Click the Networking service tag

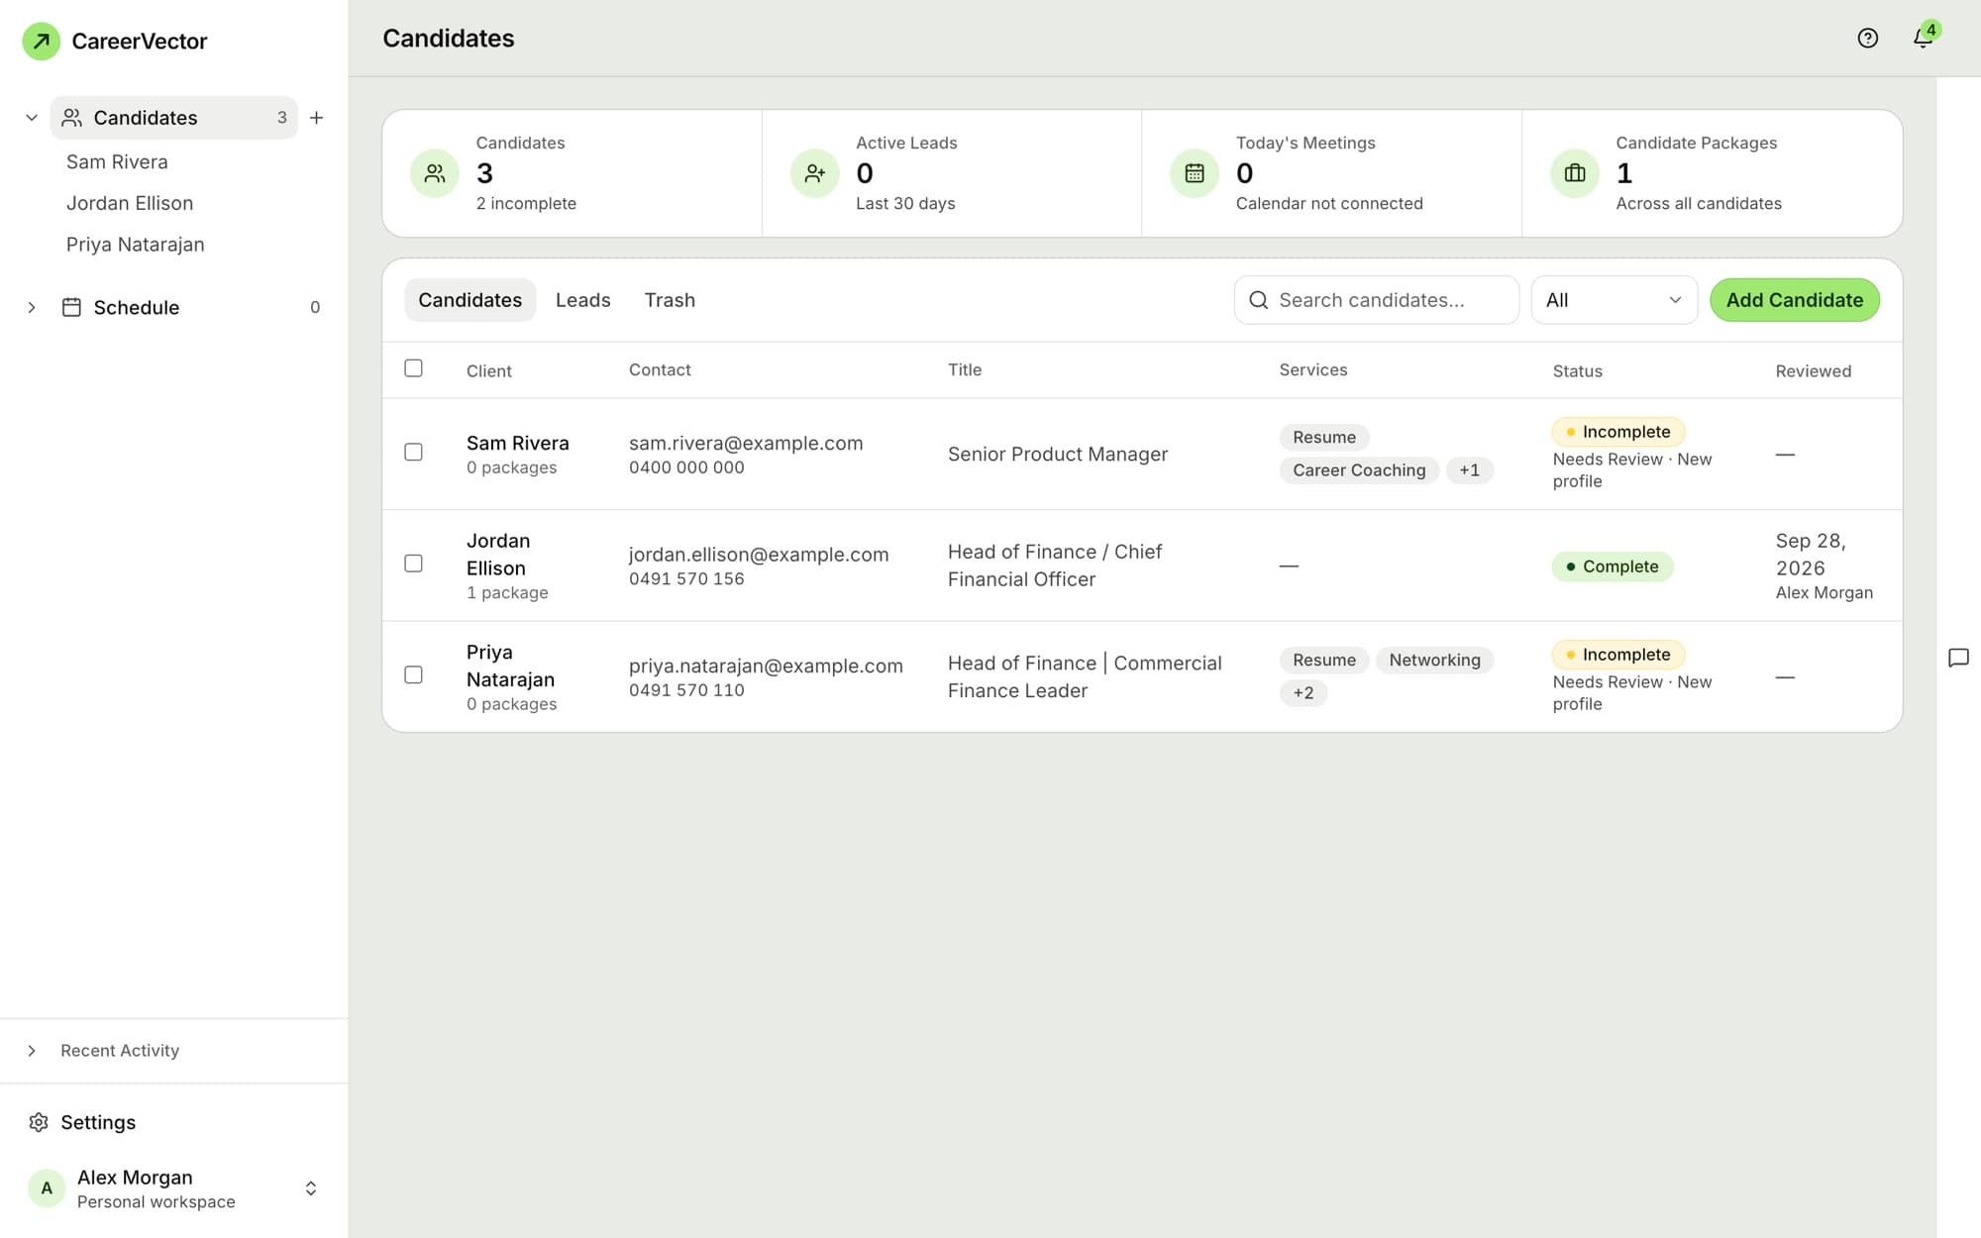point(1434,661)
